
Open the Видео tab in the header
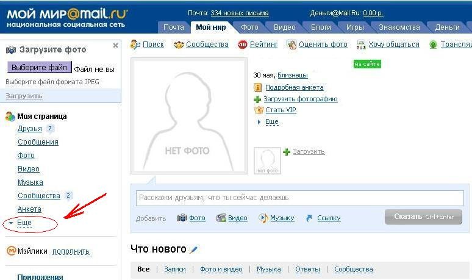[x=284, y=27]
